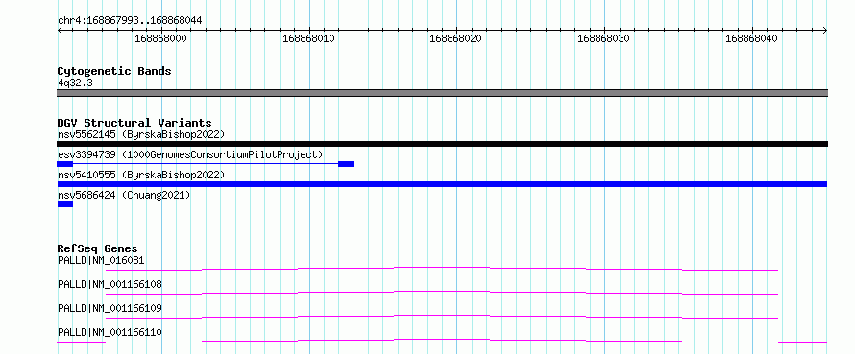
Task: Click the 4q32.3 band label
Action: 75,83
